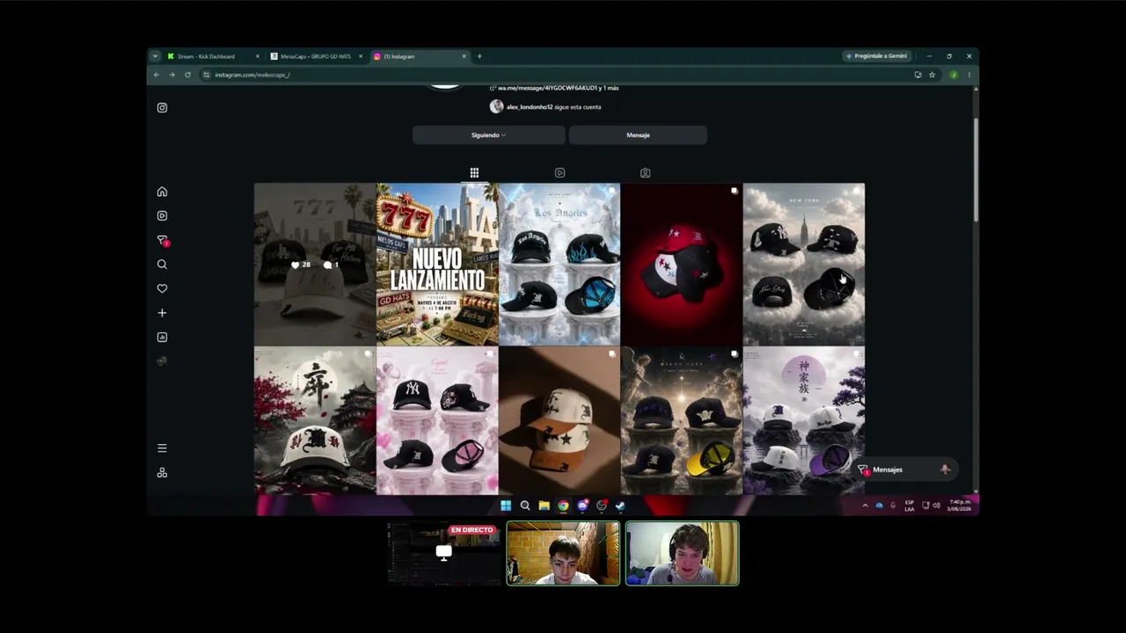Click Pregúntale a Gemini button
The height and width of the screenshot is (633, 1126).
tap(877, 56)
